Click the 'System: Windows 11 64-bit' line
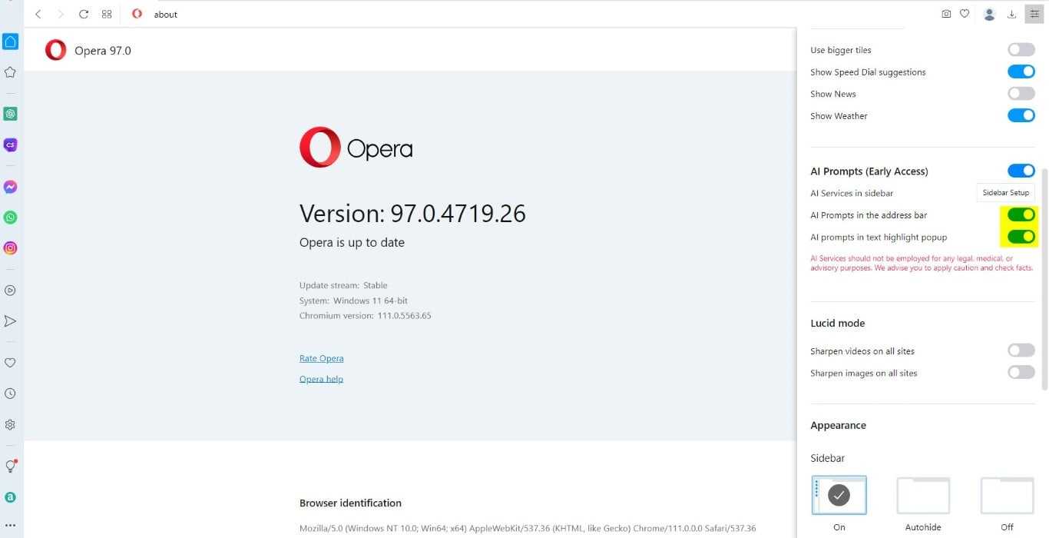1049x538 pixels. pos(353,301)
